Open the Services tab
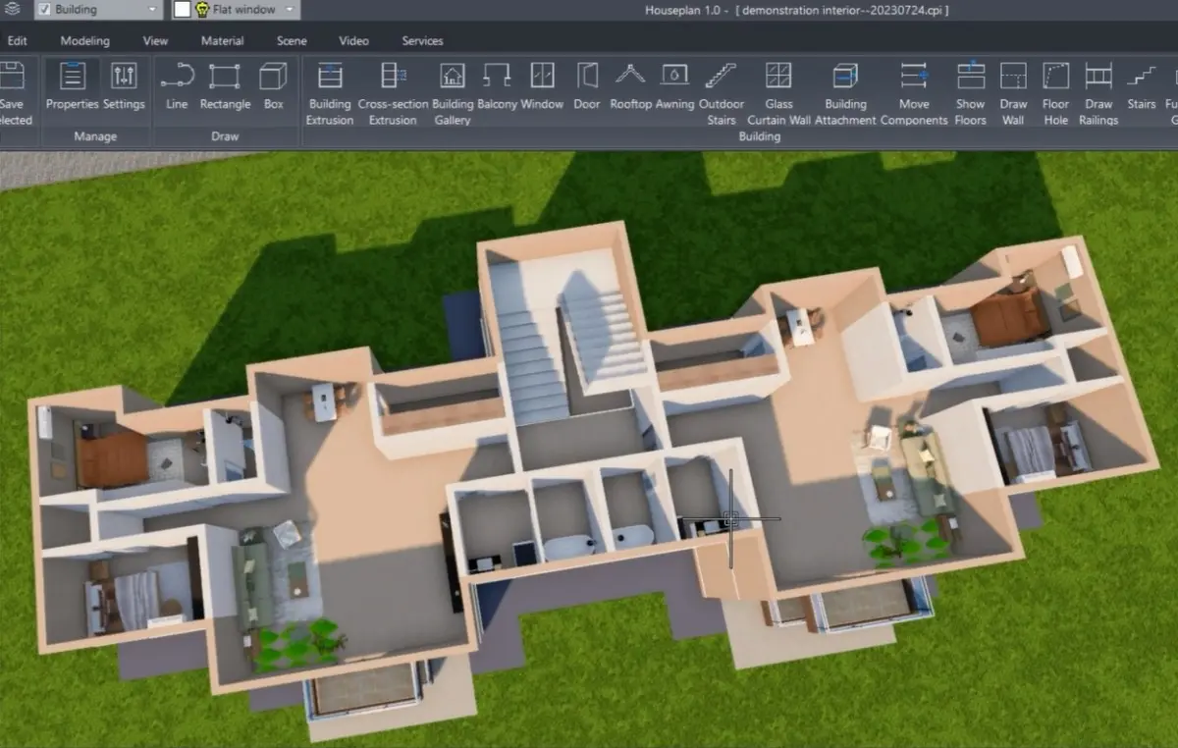 pyautogui.click(x=422, y=41)
